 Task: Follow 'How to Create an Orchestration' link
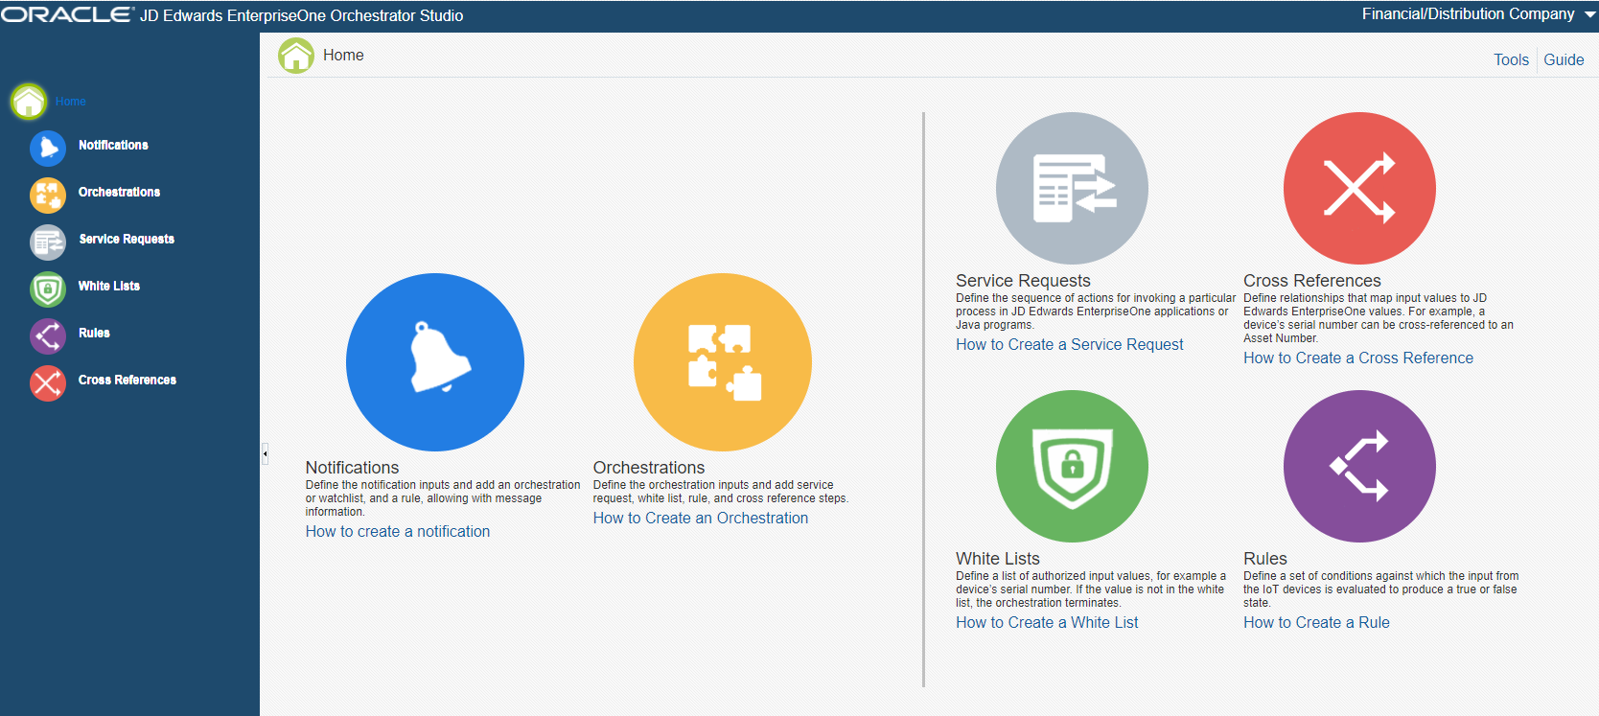tap(700, 518)
